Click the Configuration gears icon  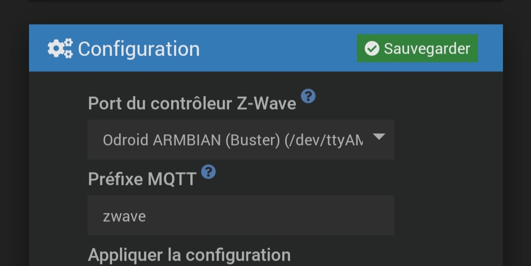pyautogui.click(x=60, y=49)
